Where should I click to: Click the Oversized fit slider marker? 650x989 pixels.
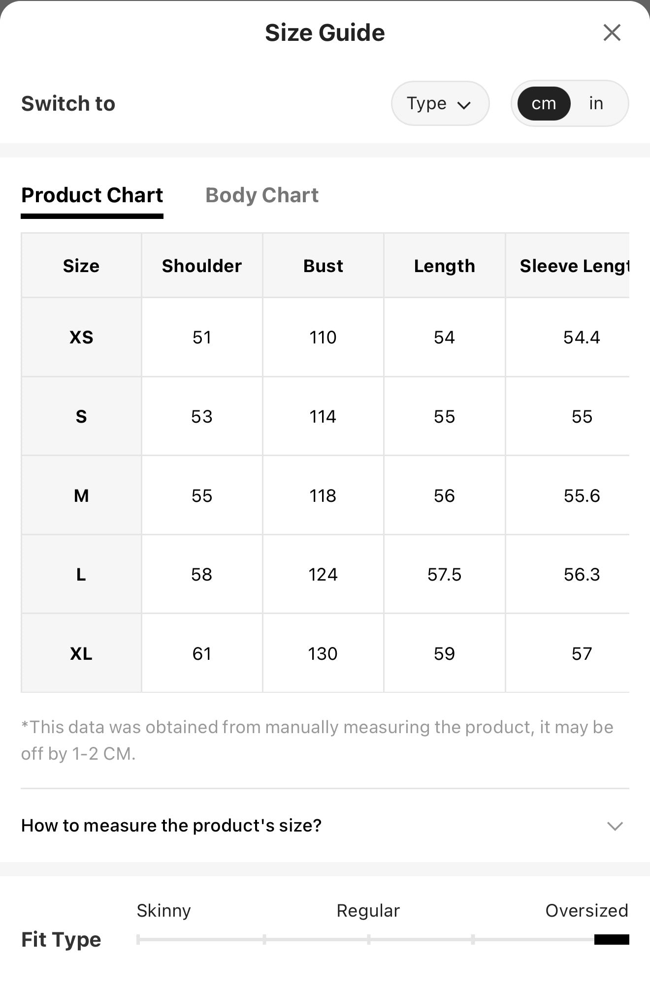click(612, 939)
